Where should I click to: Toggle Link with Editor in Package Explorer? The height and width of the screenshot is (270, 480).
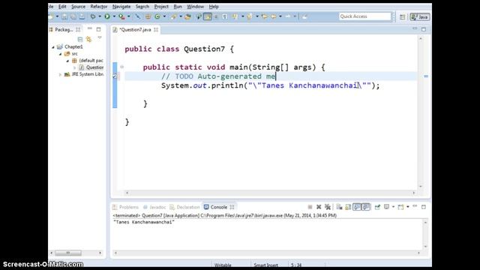coord(89,39)
